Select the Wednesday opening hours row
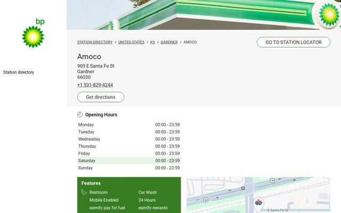 pos(129,139)
